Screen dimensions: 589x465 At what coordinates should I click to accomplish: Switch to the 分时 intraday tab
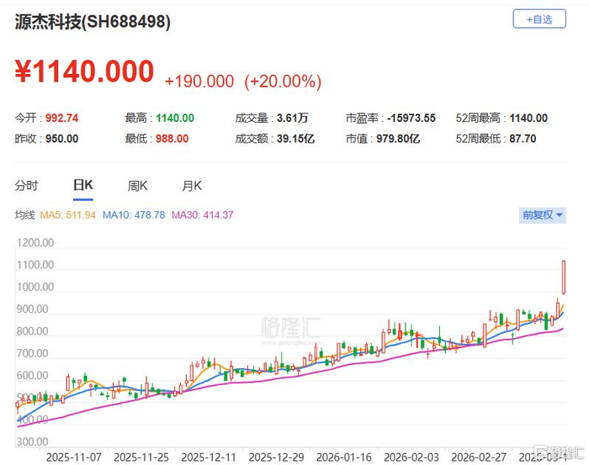coord(27,186)
